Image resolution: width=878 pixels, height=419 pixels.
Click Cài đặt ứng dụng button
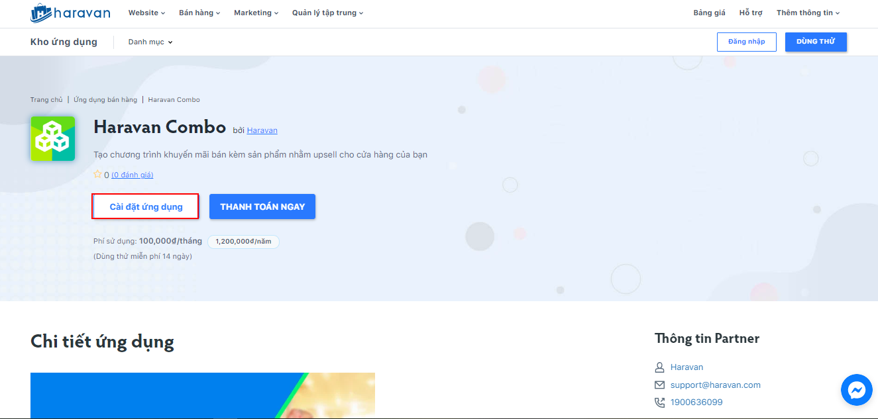146,207
